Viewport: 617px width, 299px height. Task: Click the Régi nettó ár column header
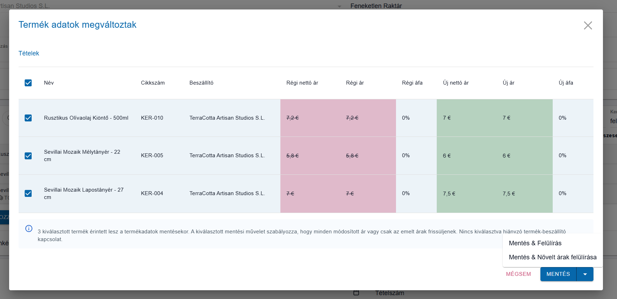click(x=302, y=83)
